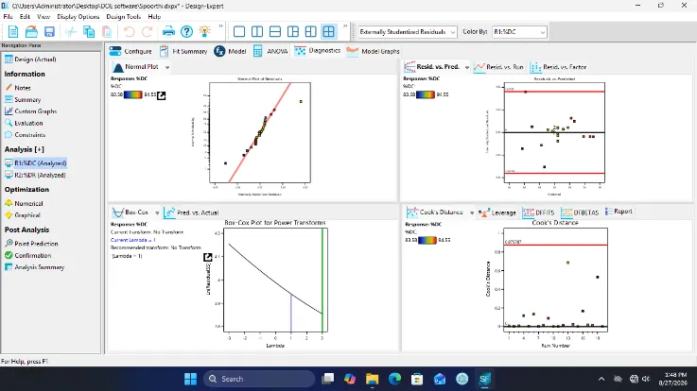Open Analysis Summary
The image size is (697, 391).
click(x=35, y=267)
